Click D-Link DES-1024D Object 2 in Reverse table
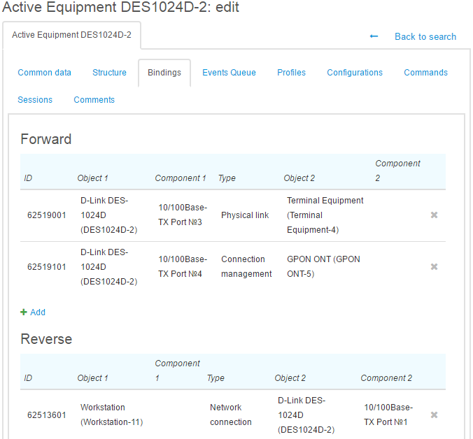The width and height of the screenshot is (473, 439). (306, 415)
